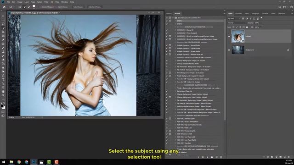
Task: Click delete trash icon in Actions panel
Action: tap(221, 157)
